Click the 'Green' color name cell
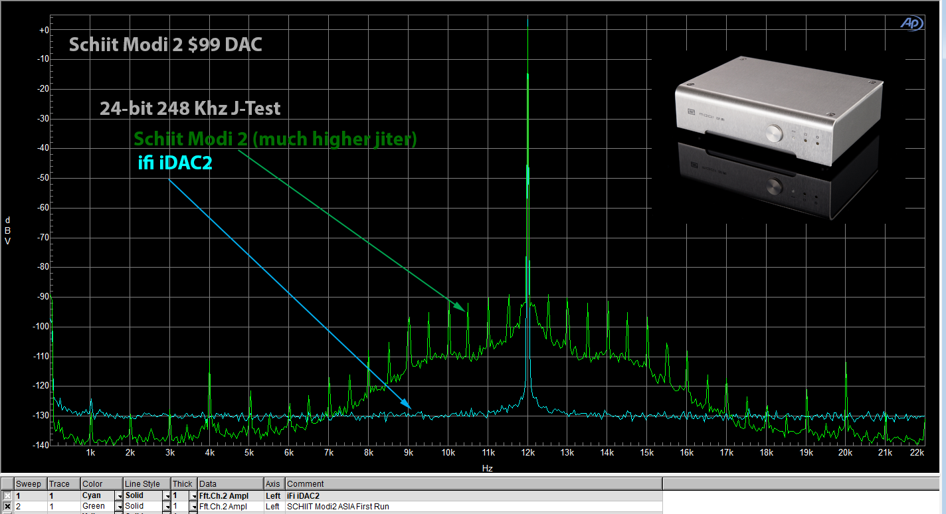946x514 pixels. tap(97, 506)
